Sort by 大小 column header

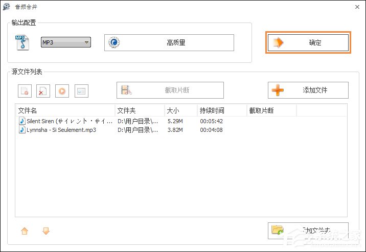(x=181, y=110)
